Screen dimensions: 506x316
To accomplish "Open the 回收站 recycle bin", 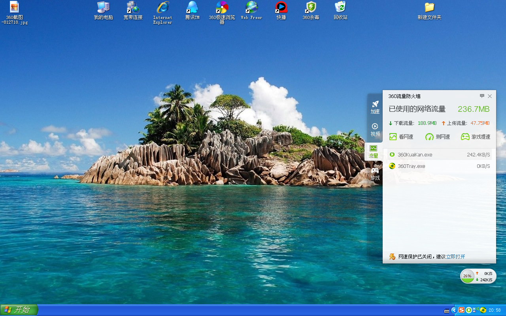I will click(340, 10).
